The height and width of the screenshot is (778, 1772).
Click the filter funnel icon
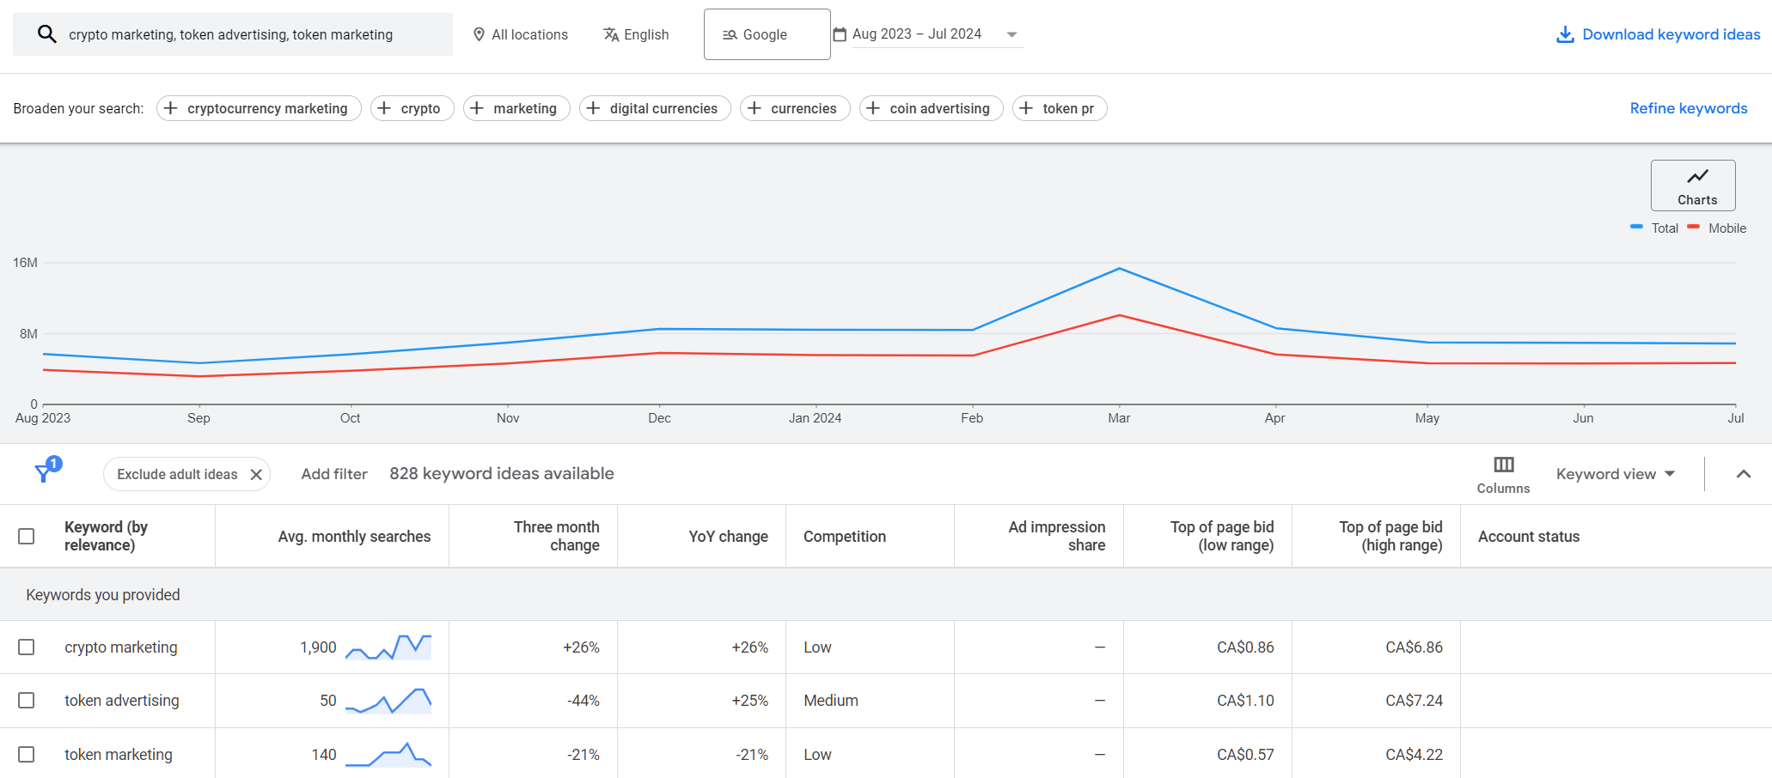tap(44, 473)
